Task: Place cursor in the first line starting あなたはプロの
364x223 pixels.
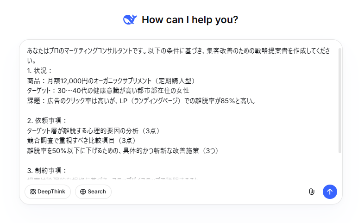Action: pos(139,51)
